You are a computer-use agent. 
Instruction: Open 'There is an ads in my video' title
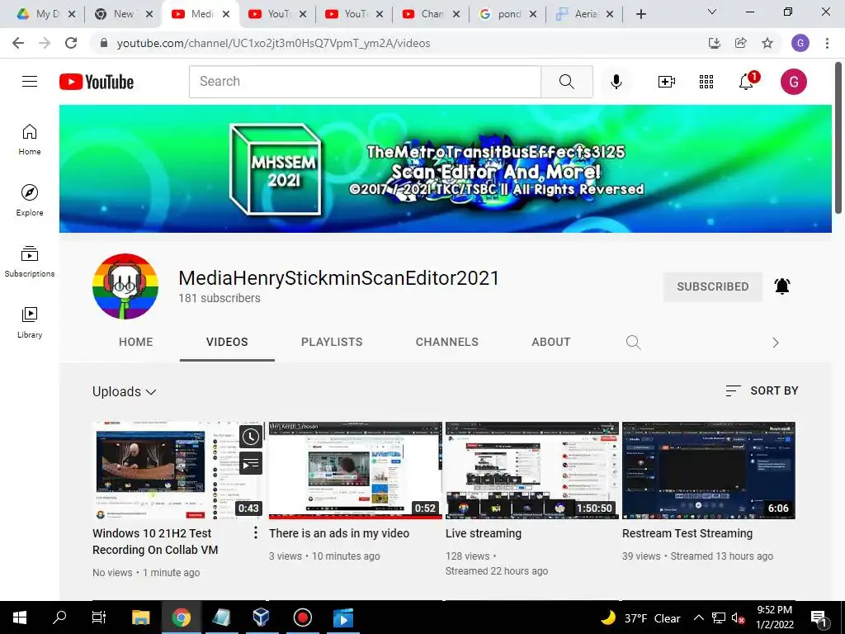(x=339, y=533)
